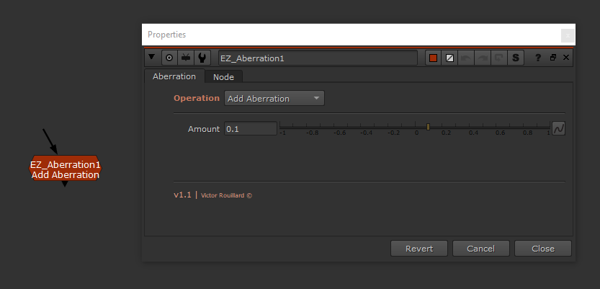Click the Revert button

[x=419, y=249]
